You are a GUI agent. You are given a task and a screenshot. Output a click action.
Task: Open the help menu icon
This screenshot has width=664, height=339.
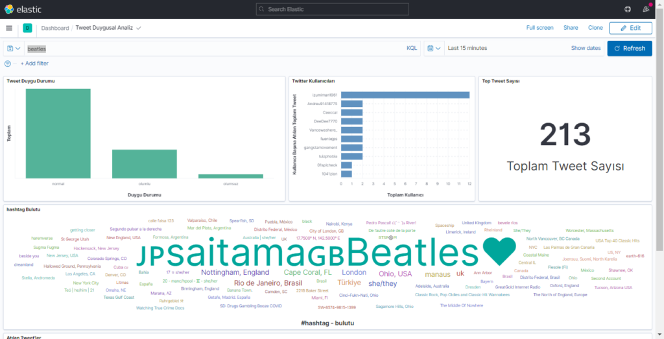tap(628, 9)
